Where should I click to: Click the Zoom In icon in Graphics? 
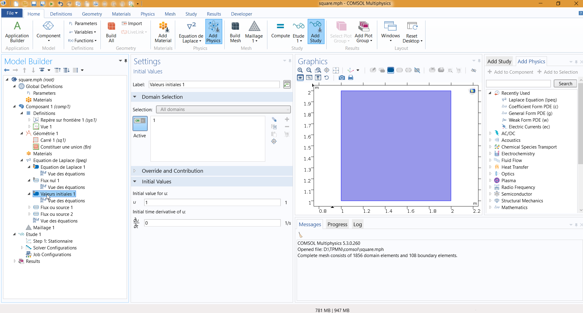(x=300, y=70)
